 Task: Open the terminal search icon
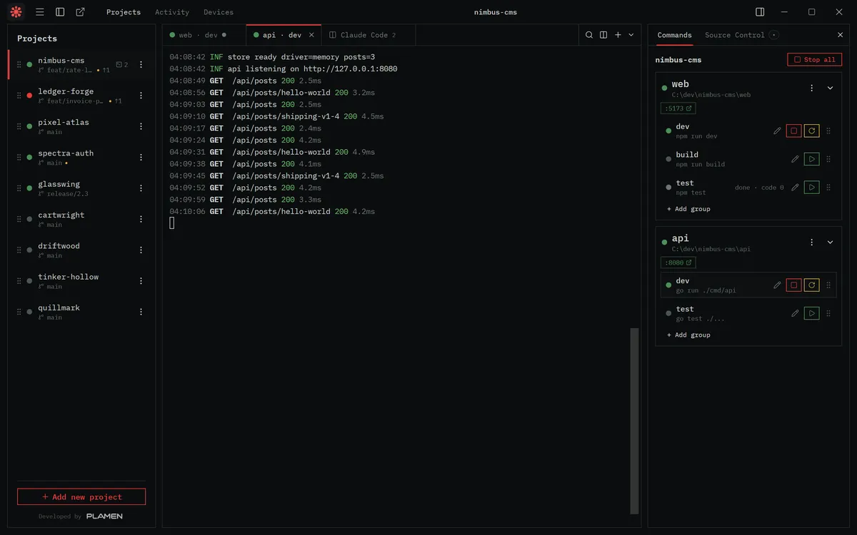pos(589,35)
